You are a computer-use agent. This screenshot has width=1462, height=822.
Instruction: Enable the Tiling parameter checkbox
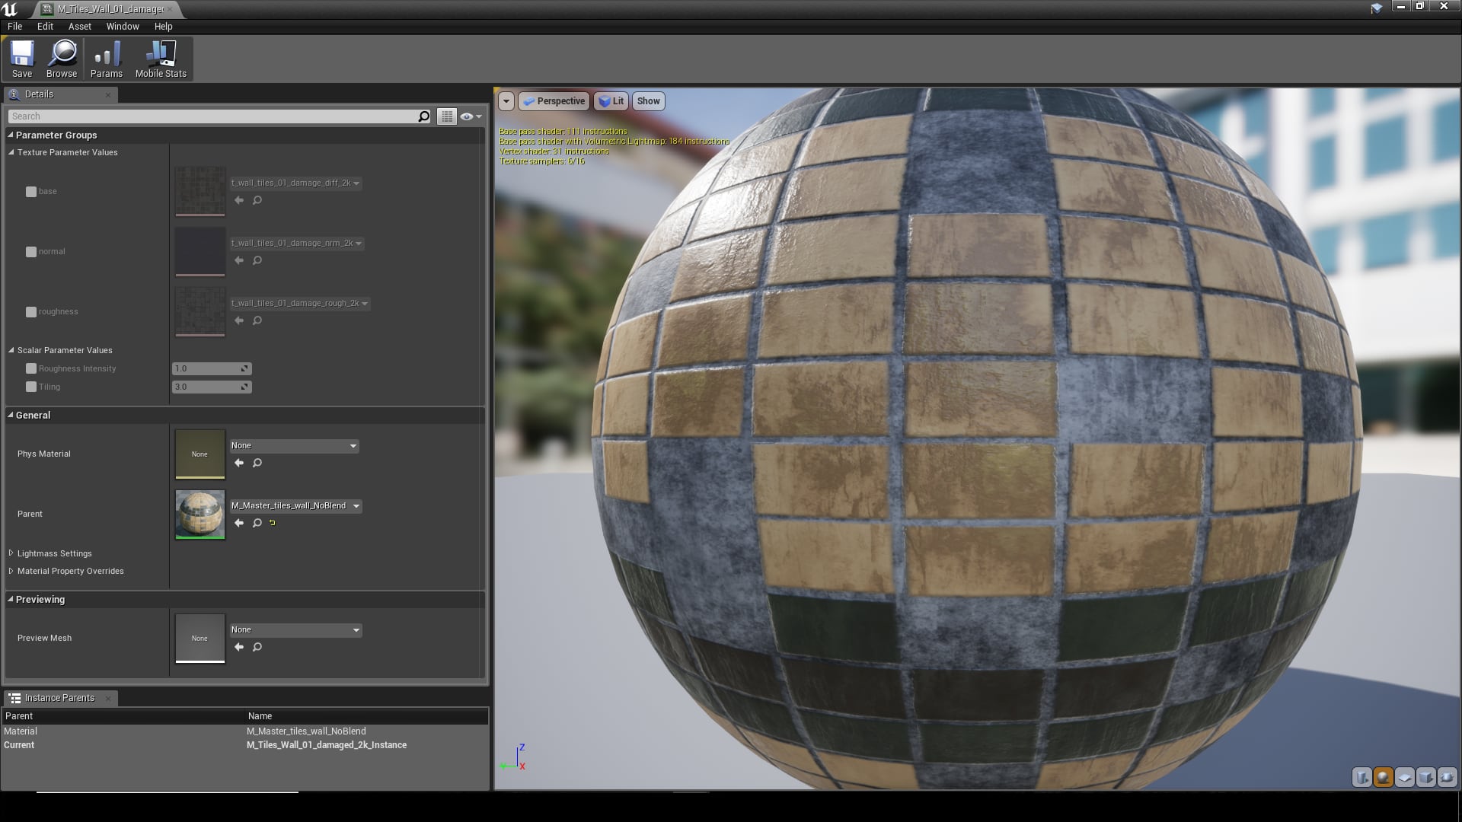30,387
